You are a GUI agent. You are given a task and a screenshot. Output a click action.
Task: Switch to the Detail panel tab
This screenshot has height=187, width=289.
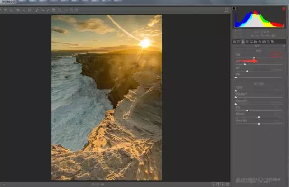243,42
